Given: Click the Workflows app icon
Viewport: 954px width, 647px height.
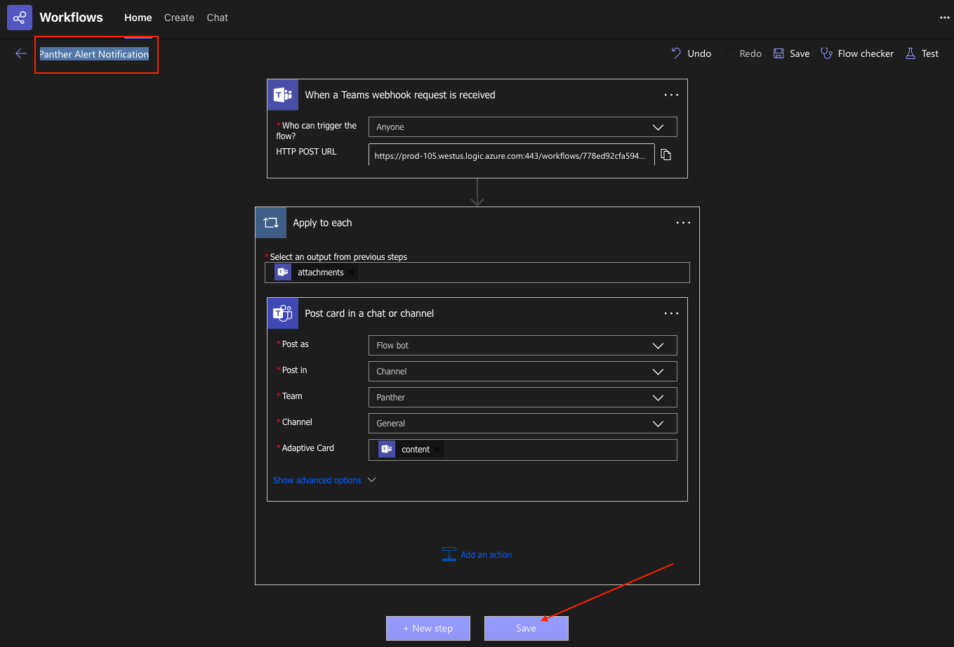Looking at the screenshot, I should click(x=20, y=18).
